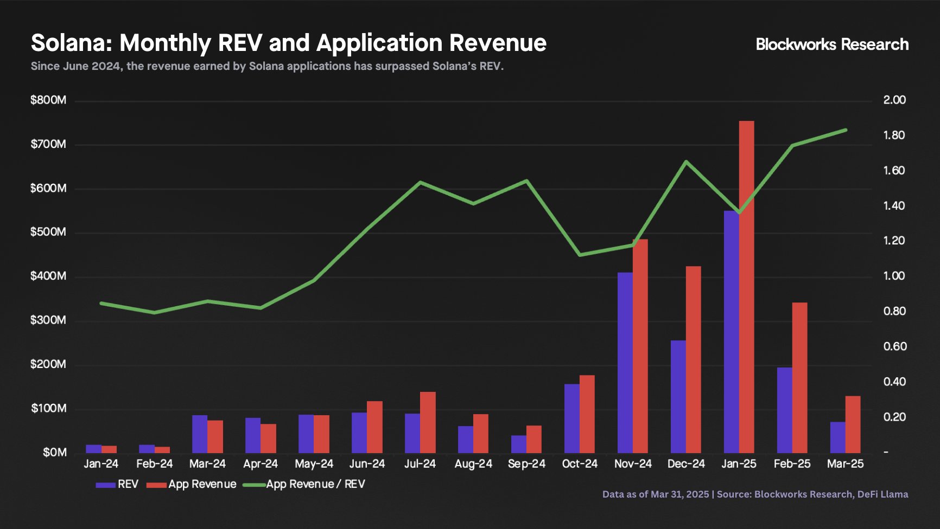Click the purple REV bar for Nov-24

(625, 363)
